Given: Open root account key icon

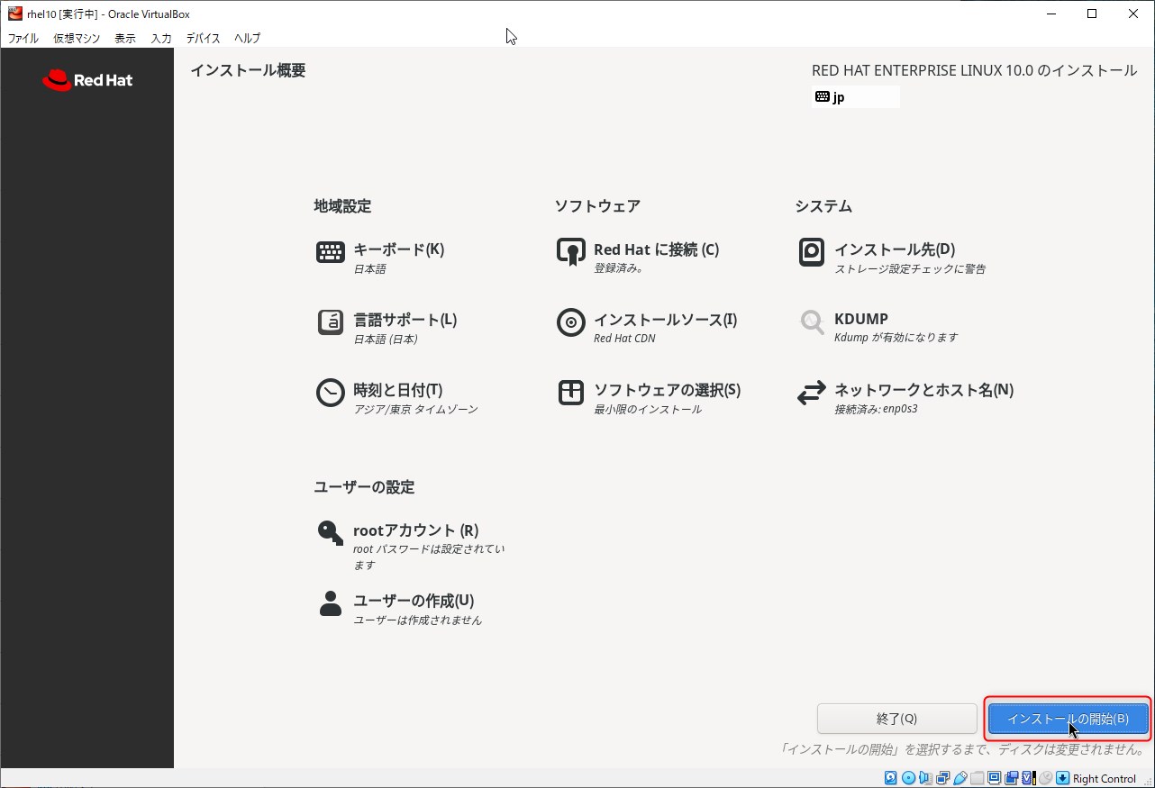Looking at the screenshot, I should 331,533.
